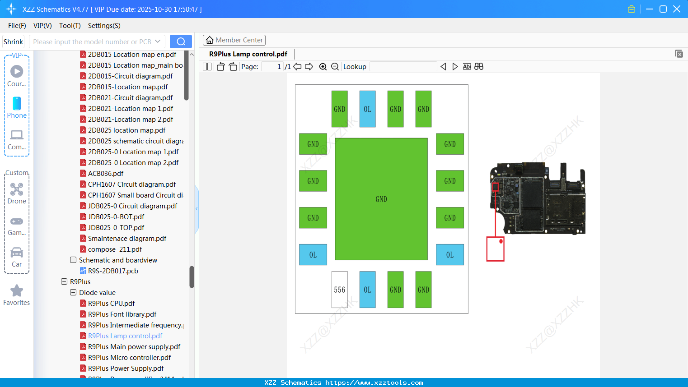Click the page number input field
The image size is (688, 387).
coord(272,67)
